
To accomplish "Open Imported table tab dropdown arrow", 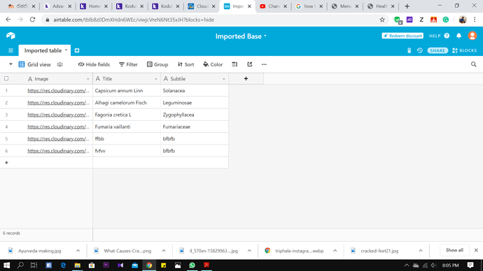I will coord(66,50).
